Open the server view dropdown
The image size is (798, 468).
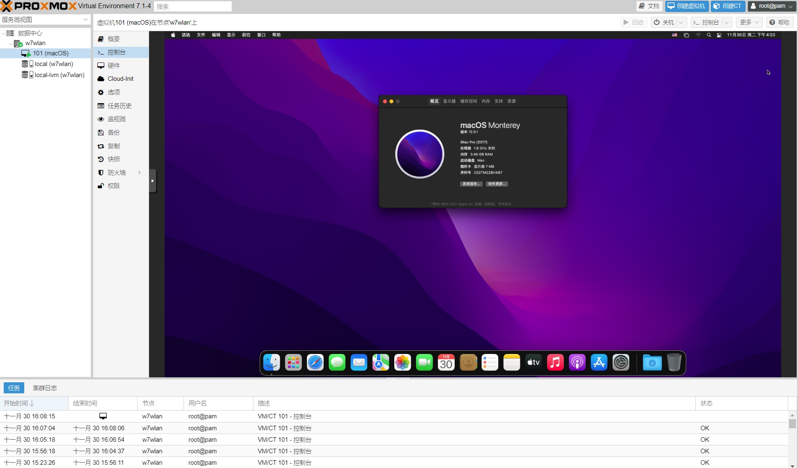tap(85, 19)
